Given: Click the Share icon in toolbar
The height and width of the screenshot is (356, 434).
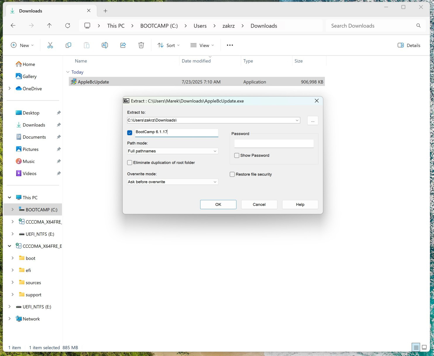Looking at the screenshot, I should coord(123,45).
